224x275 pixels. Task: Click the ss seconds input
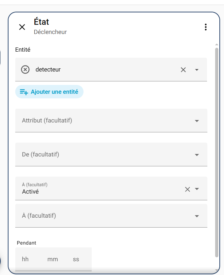pos(76,259)
